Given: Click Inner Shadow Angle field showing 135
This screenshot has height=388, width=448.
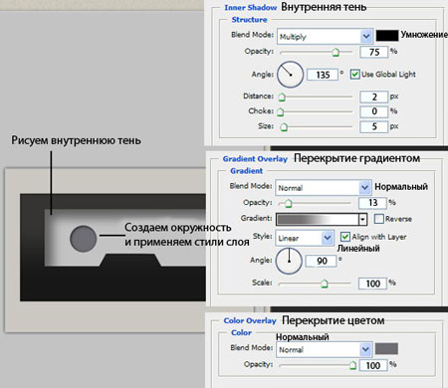Looking at the screenshot, I should (323, 75).
